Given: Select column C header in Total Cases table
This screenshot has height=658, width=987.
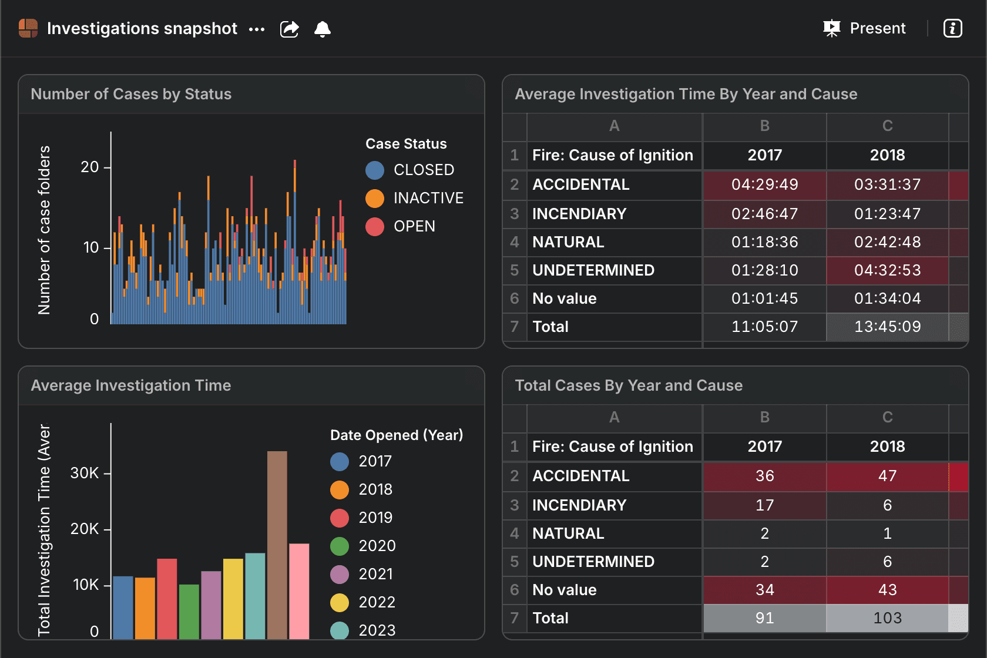Looking at the screenshot, I should (887, 417).
